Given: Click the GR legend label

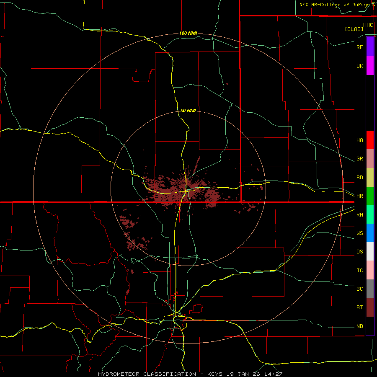Looking at the screenshot, I should [359, 159].
